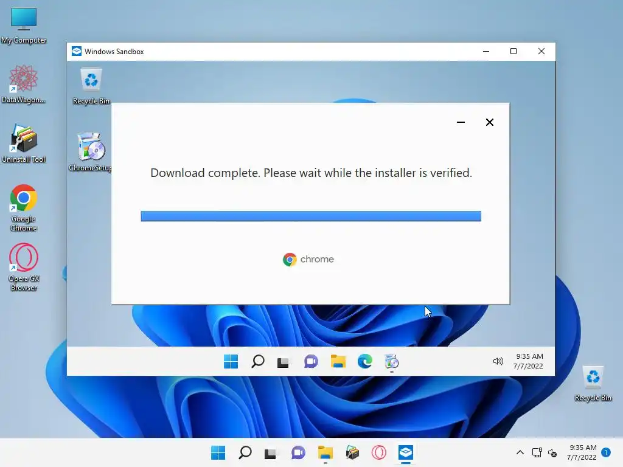Screen dimensions: 623x467
Task: Select Windows Sandbox in host taskbar
Action: tap(406, 452)
